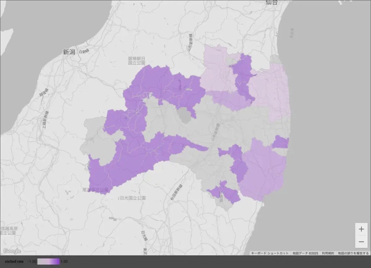The width and height of the screenshot is (371, 268).
Task: Click the Google logo on map
Action: 11,251
